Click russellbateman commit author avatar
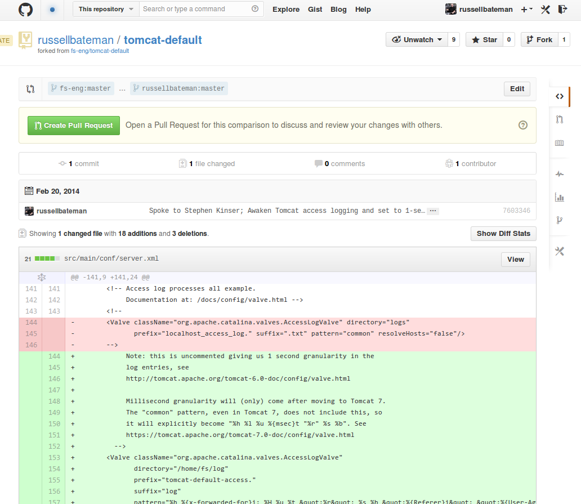This screenshot has width=581, height=504. coord(29,211)
